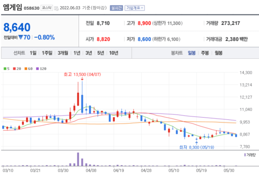Click the red arrow at the 최고 marker
The image size is (259, 176).
click(x=82, y=79)
